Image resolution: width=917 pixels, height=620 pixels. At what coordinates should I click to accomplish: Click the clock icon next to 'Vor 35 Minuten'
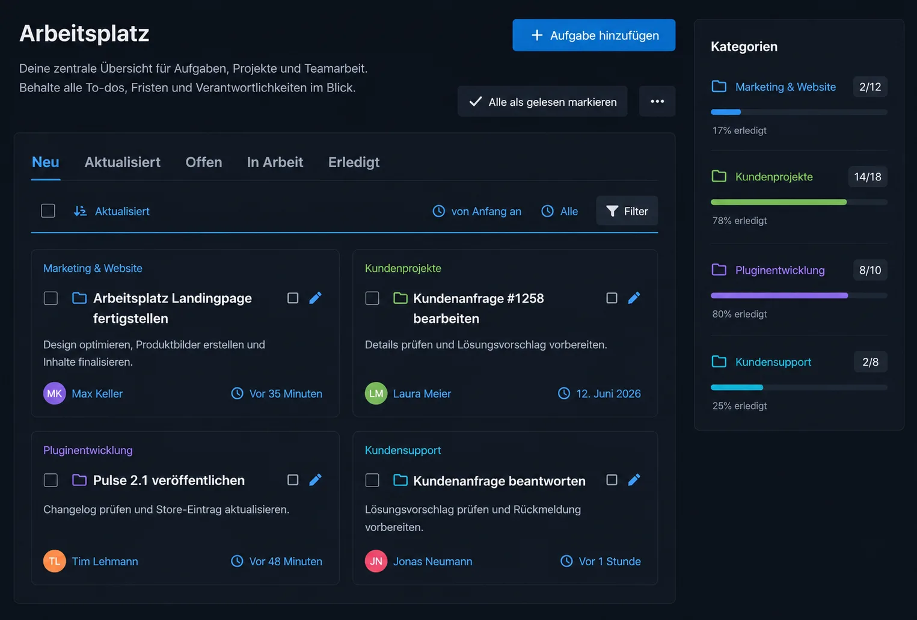point(238,393)
